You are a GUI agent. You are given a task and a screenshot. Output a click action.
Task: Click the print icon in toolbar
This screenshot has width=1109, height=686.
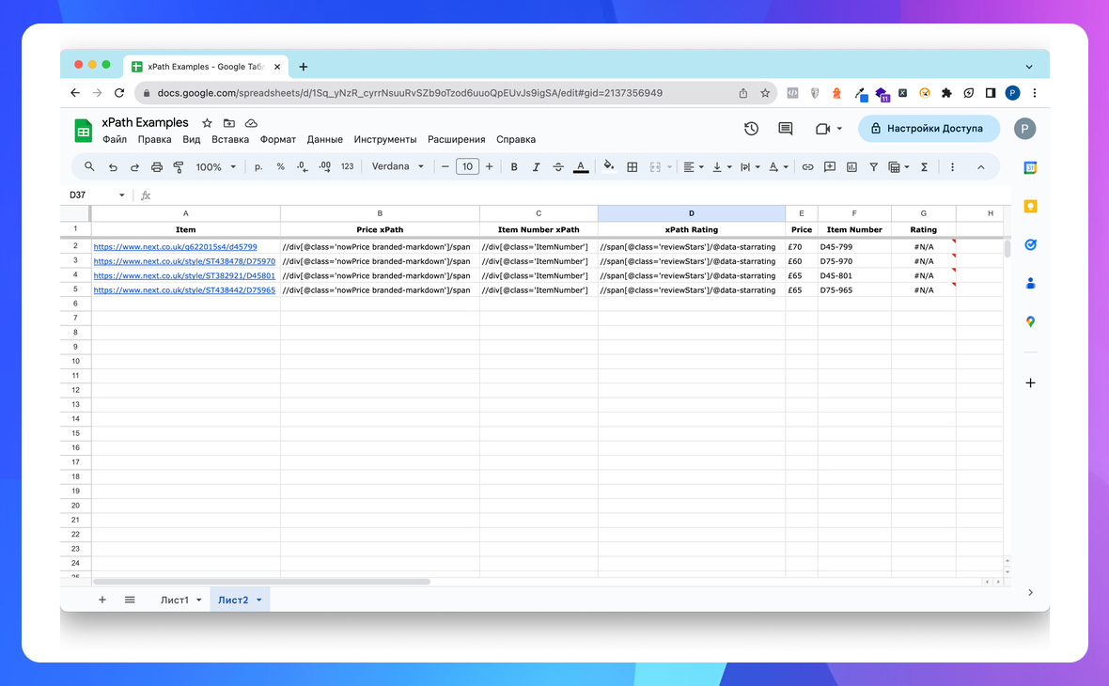coord(157,167)
